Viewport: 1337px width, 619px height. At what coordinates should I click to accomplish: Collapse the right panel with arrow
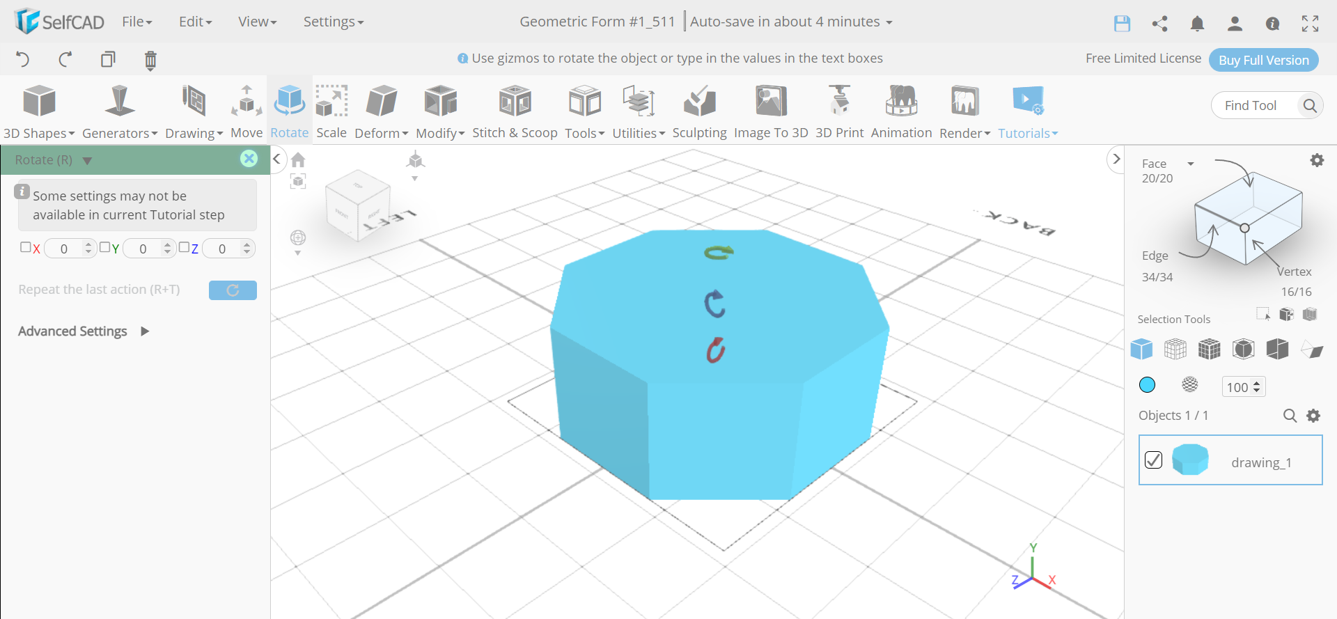[1116, 159]
